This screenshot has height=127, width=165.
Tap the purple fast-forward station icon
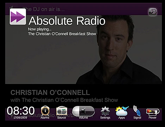(18, 17)
